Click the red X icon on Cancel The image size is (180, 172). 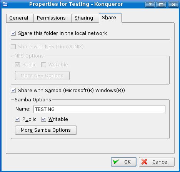coord(144,162)
